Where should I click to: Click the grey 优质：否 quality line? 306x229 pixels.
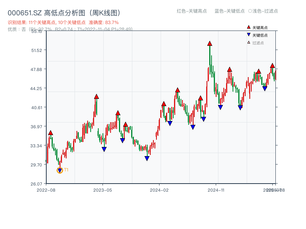tap(70, 29)
